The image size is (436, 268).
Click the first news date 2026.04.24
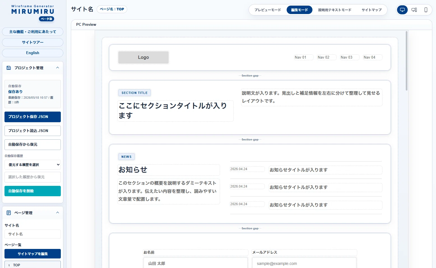247,169
